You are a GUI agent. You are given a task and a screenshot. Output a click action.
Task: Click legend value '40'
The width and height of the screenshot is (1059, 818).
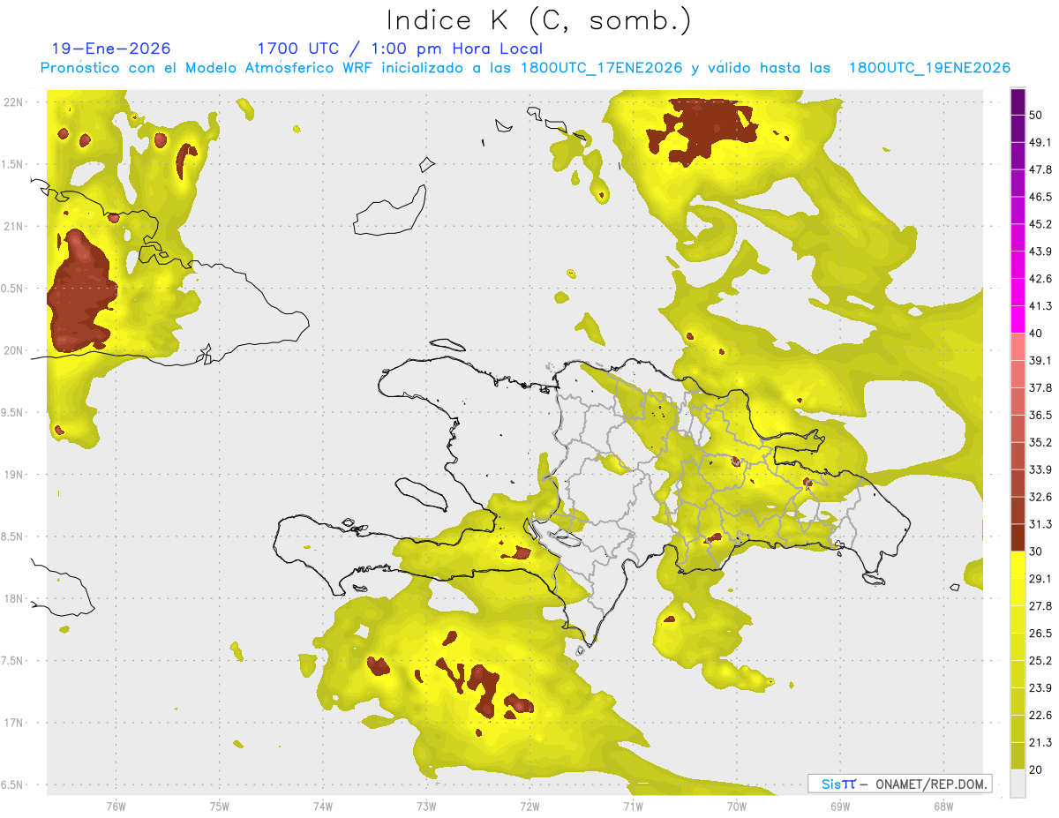click(1036, 334)
